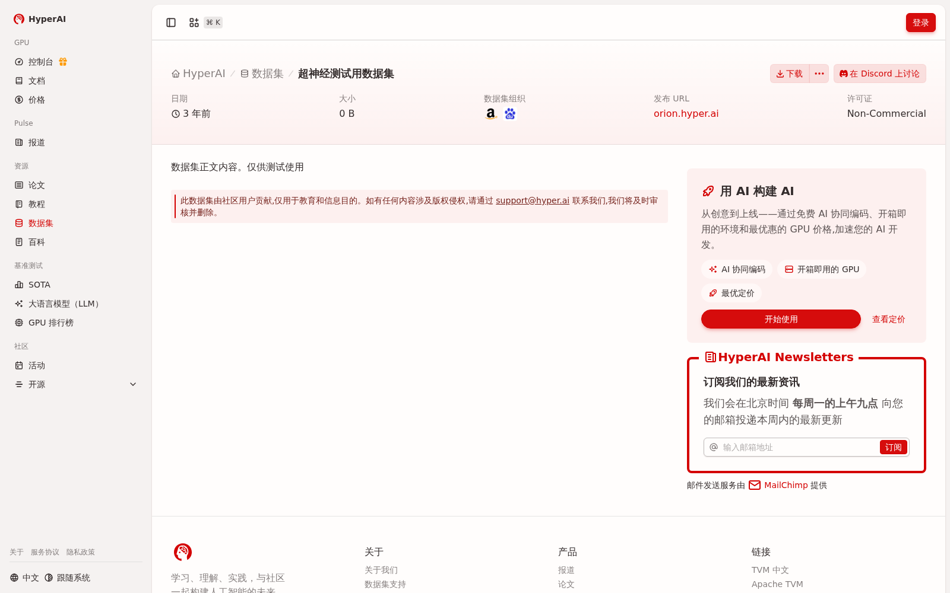950x593 pixels.
Task: Click the 开始使用 button
Action: (781, 319)
